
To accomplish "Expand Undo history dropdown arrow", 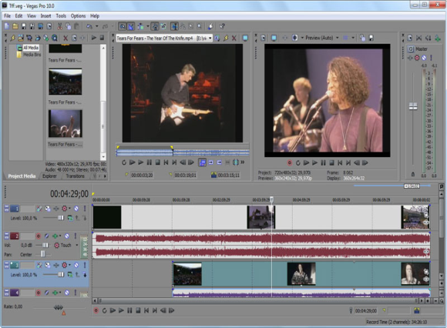I will click(x=97, y=26).
